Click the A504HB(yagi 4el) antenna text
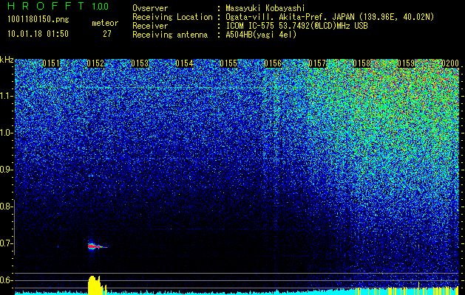 (x=261, y=35)
